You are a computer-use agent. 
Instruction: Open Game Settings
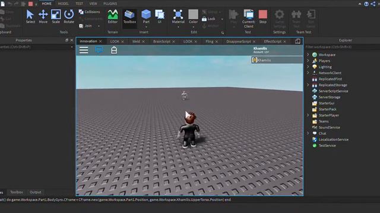[280, 19]
